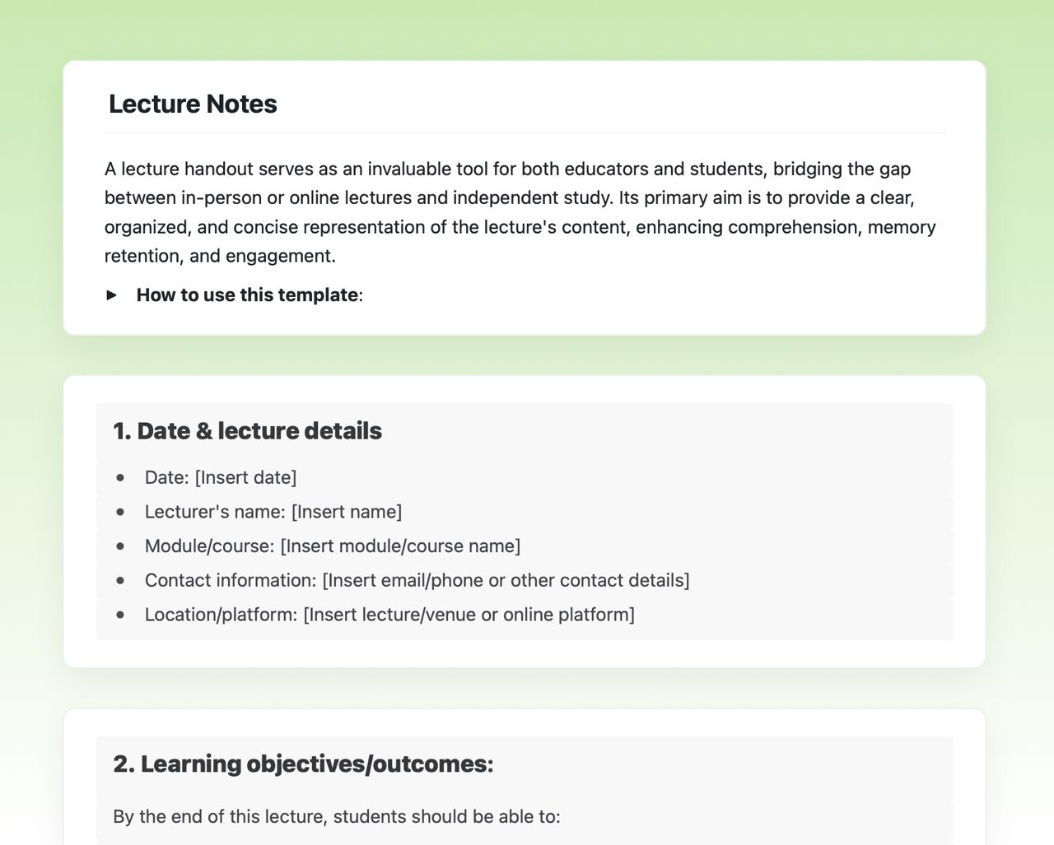Viewport: 1054px width, 845px height.
Task: Select the "2. Learning objectives/outcomes:" heading
Action: (303, 764)
